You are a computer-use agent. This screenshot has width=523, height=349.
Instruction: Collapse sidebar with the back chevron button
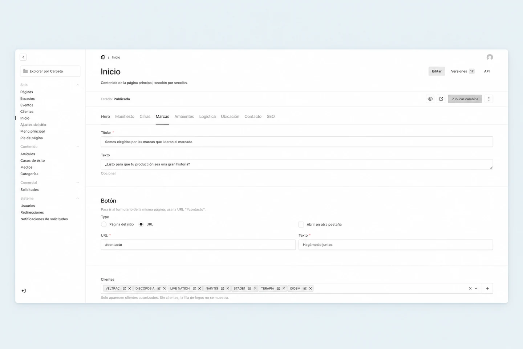[23, 57]
